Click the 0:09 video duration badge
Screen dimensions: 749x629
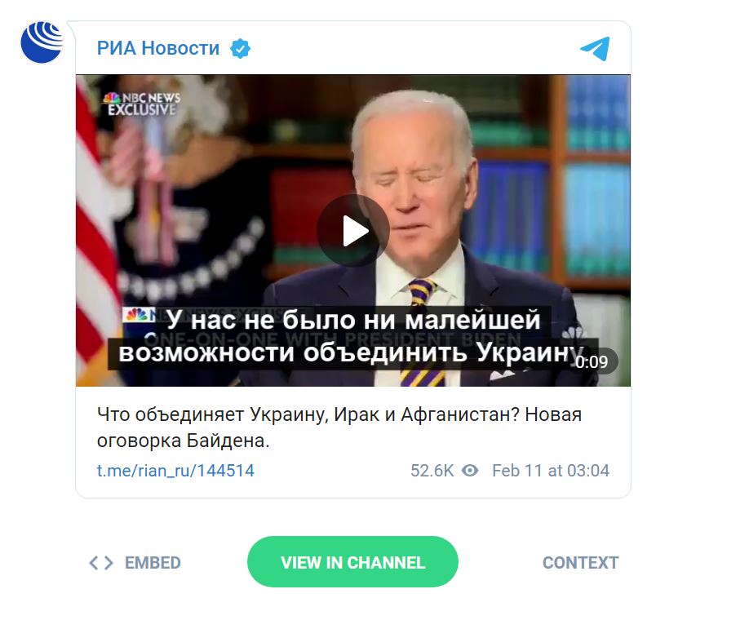pyautogui.click(x=592, y=361)
